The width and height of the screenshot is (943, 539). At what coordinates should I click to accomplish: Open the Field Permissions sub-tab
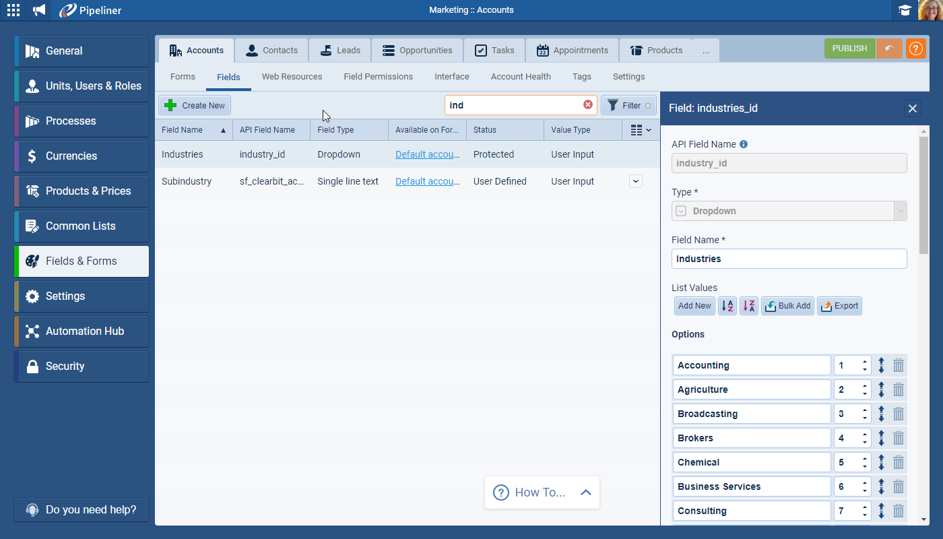pos(378,77)
